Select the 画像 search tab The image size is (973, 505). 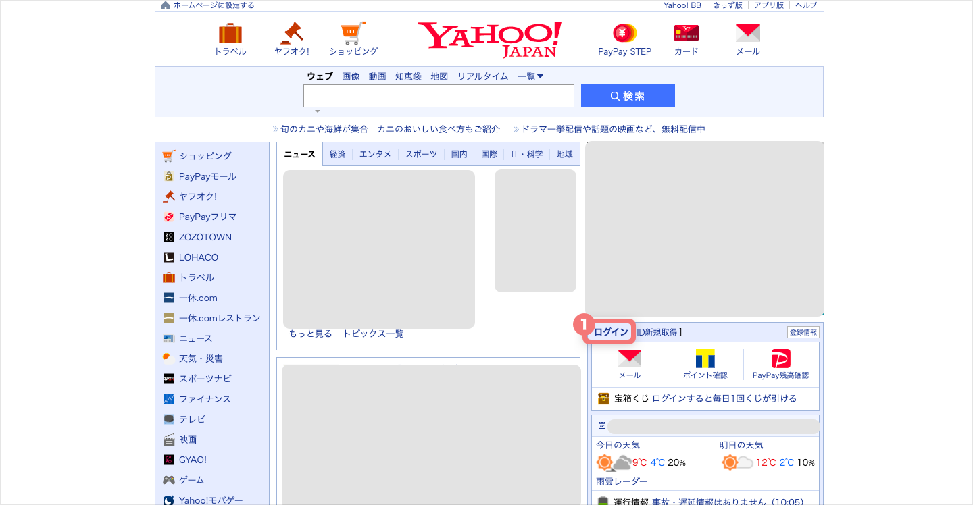351,76
